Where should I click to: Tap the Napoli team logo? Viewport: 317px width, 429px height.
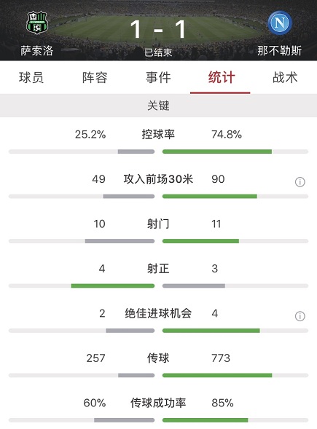tap(280, 23)
